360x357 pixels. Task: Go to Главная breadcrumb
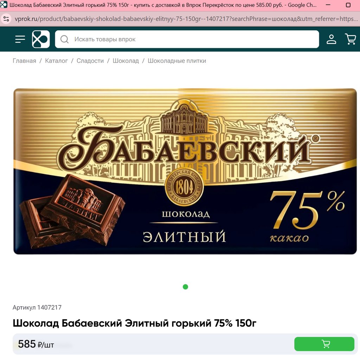[24, 61]
